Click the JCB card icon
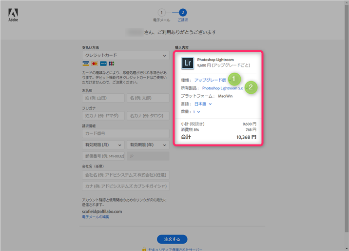The height and width of the screenshot is (251, 349). point(112,64)
